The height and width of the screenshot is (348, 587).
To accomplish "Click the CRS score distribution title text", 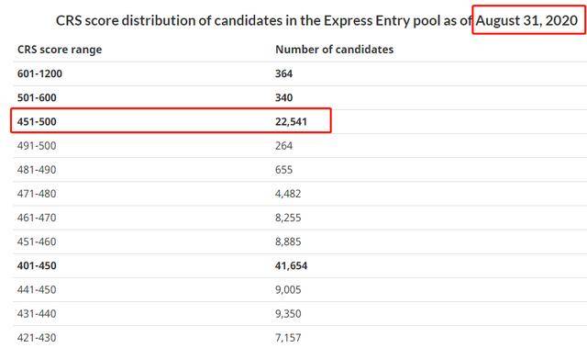I will pyautogui.click(x=316, y=20).
